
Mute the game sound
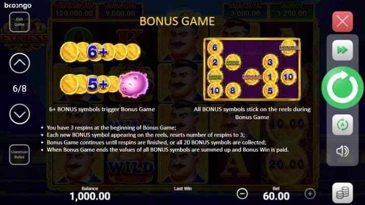(342, 151)
